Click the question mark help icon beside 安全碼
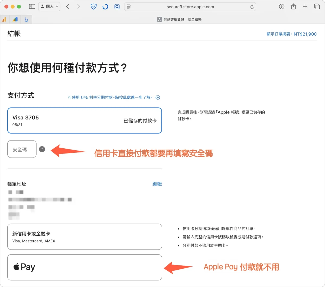325x287 pixels. pyautogui.click(x=42, y=149)
